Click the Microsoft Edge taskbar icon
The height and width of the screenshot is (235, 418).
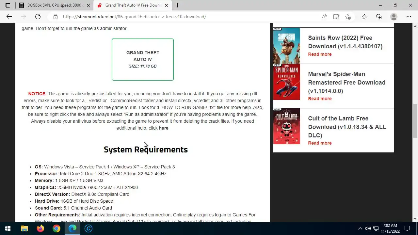click(x=72, y=228)
